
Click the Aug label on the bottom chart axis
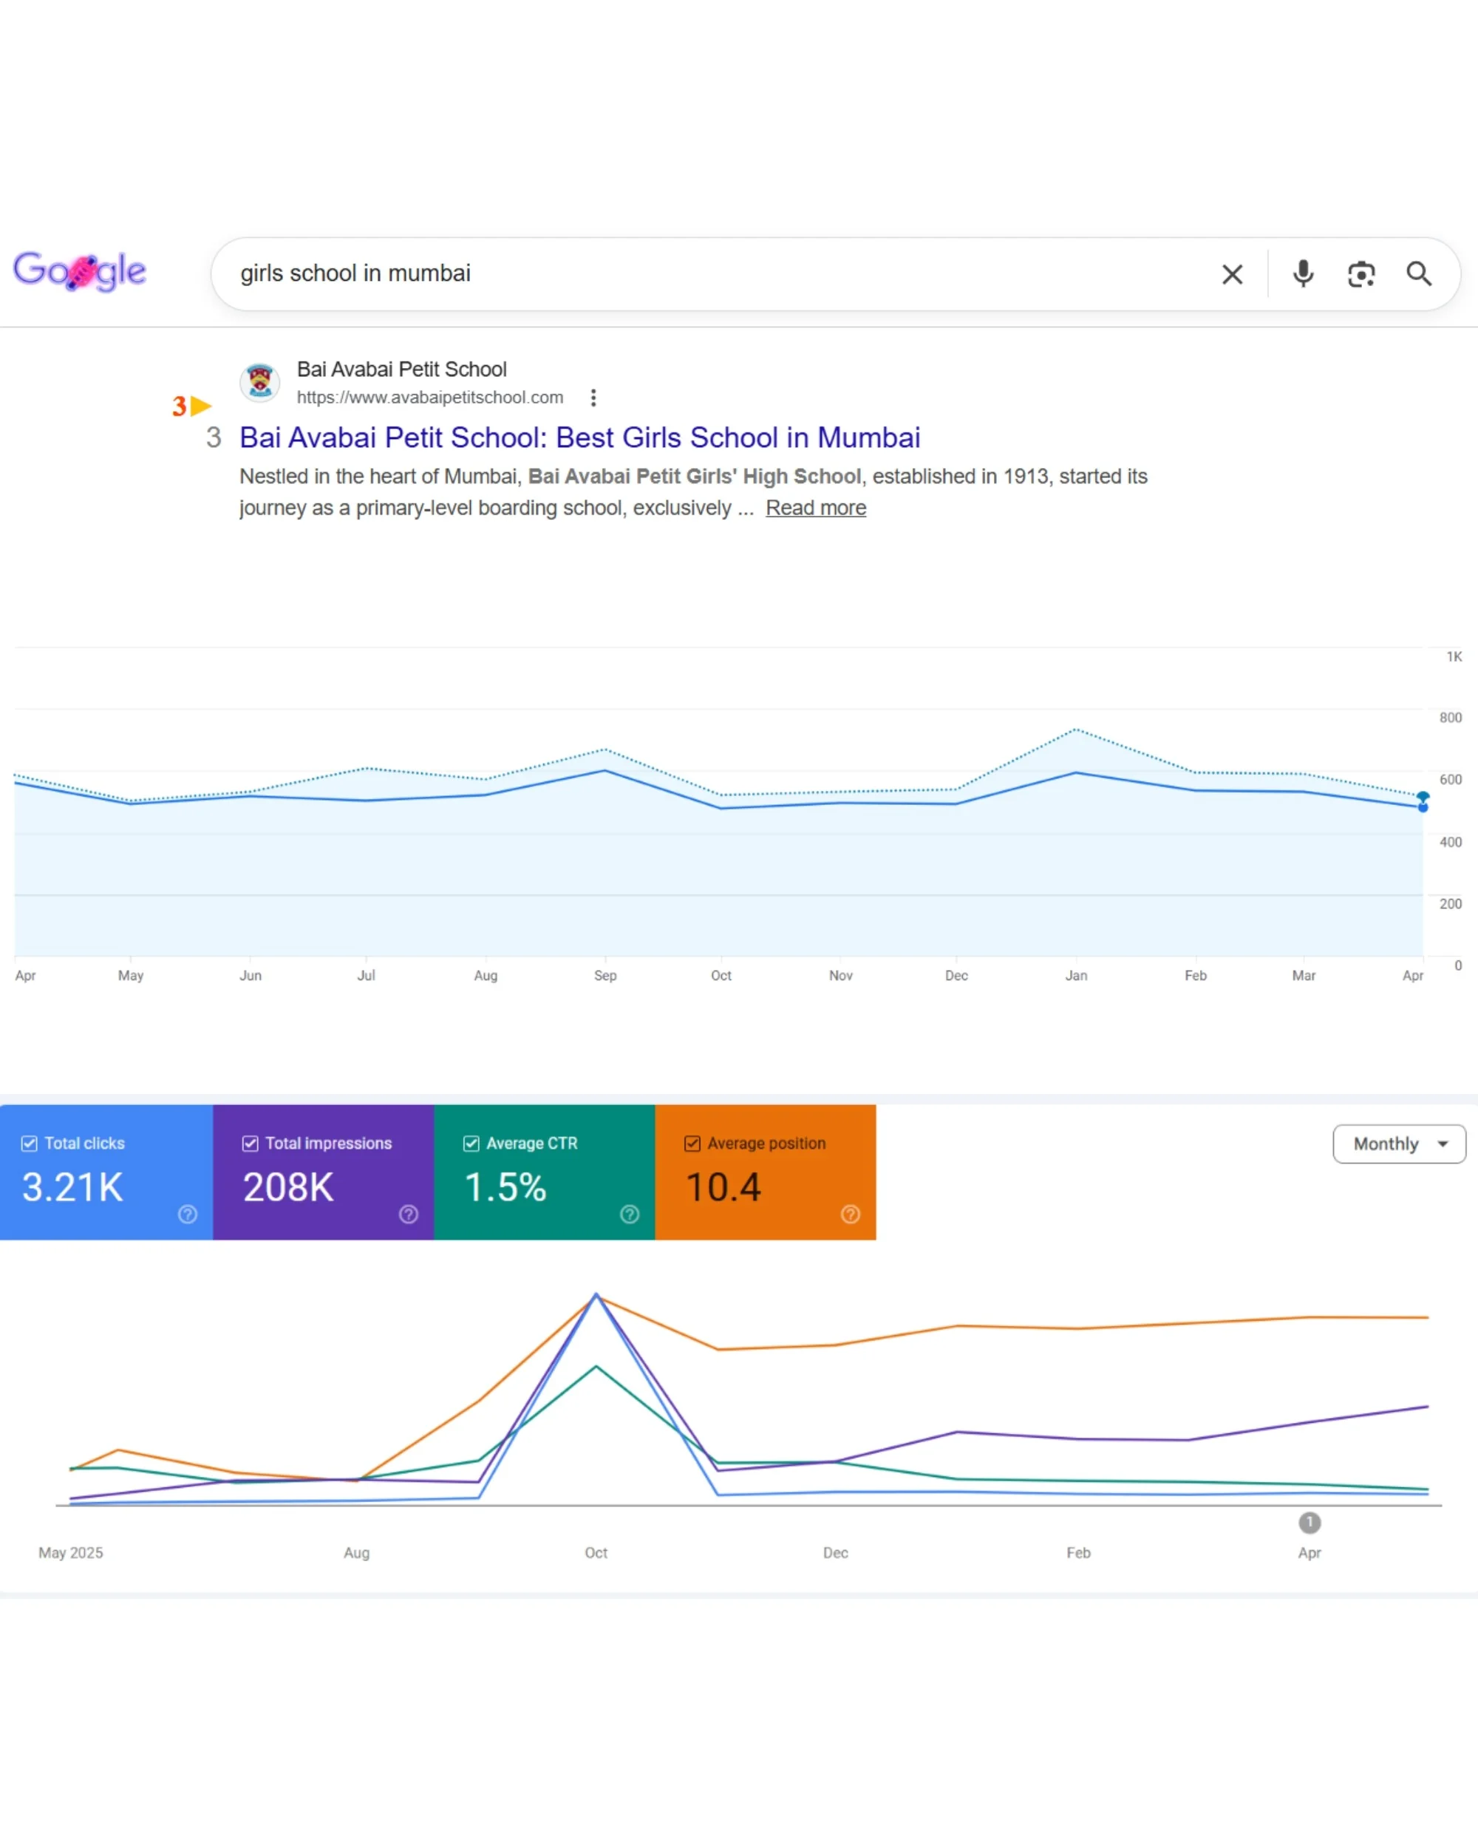(356, 1553)
